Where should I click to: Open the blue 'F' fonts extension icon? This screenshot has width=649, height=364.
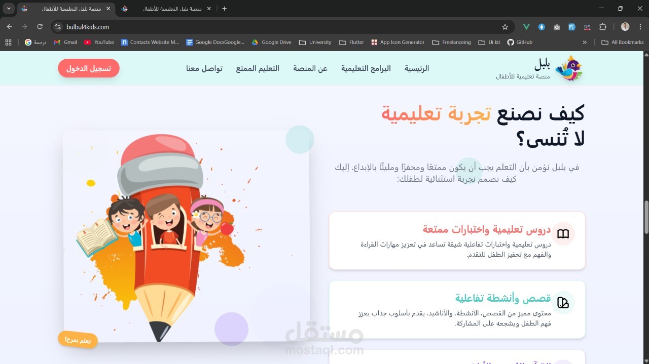(x=572, y=27)
